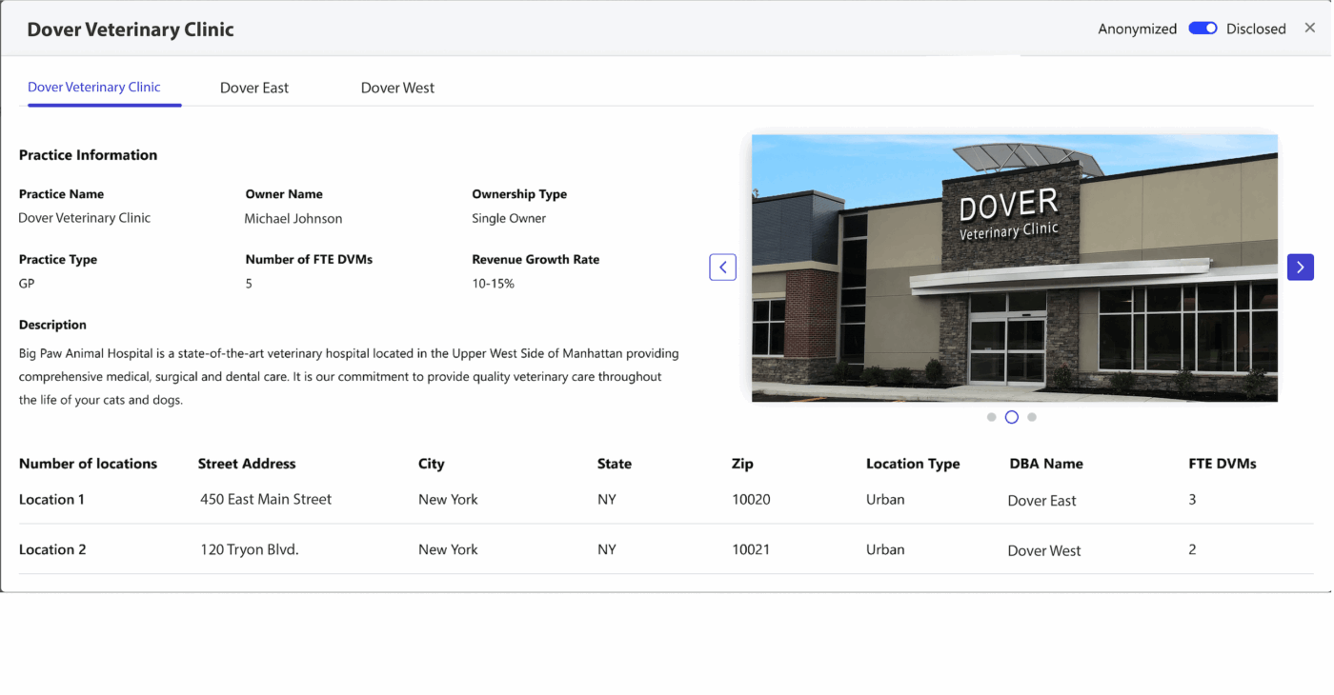Select the first carousel dot

point(992,417)
